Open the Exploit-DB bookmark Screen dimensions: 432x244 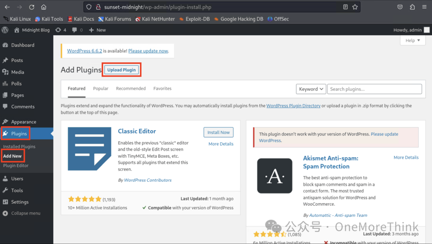[x=194, y=19]
